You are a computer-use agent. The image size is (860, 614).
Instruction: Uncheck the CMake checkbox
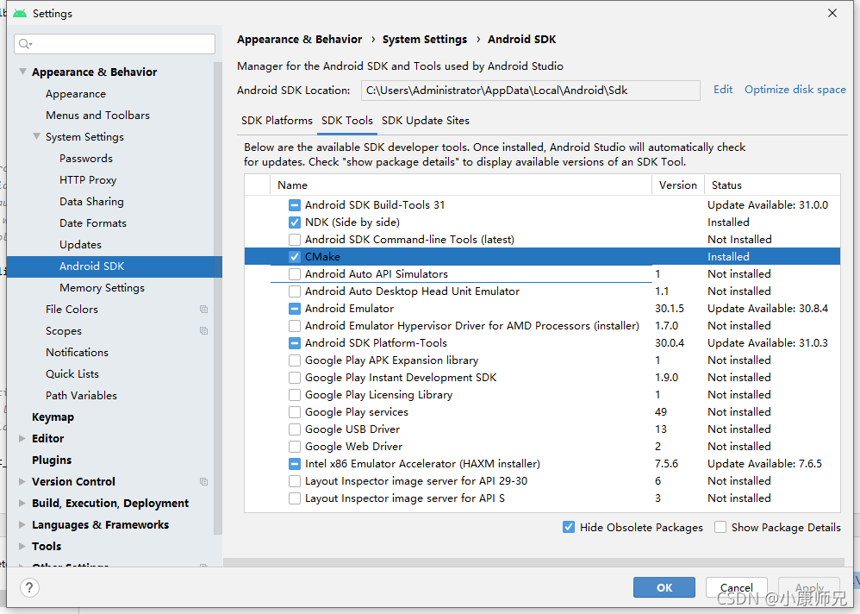tap(295, 257)
